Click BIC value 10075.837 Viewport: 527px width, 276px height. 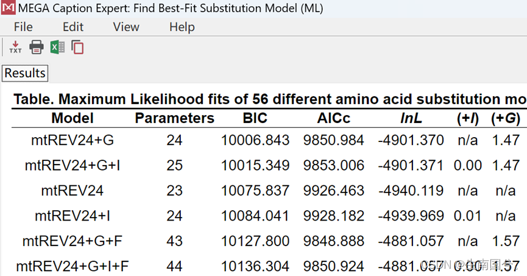point(255,191)
